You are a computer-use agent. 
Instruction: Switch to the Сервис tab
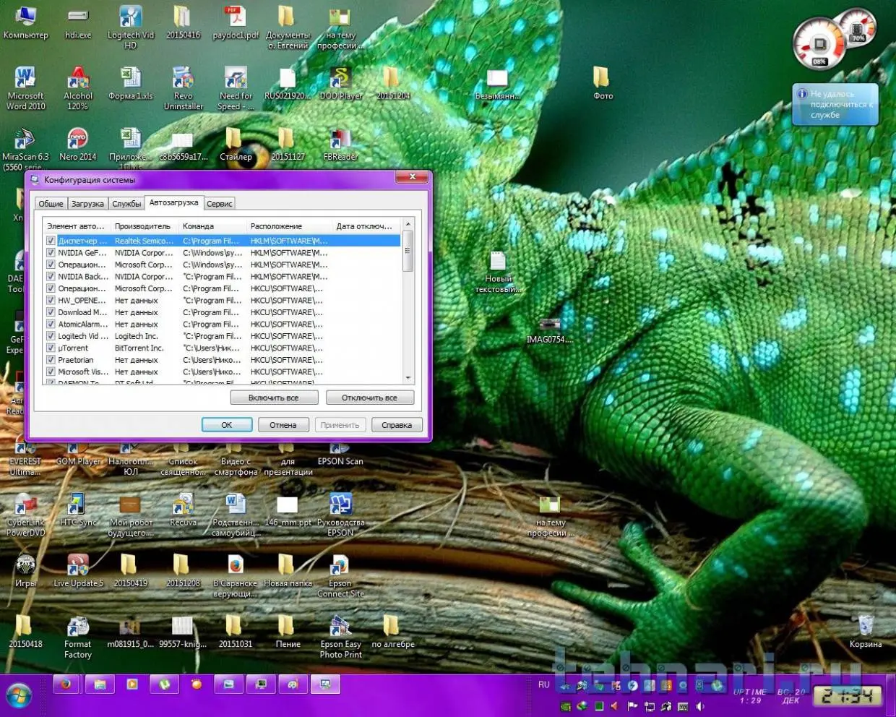pos(220,204)
